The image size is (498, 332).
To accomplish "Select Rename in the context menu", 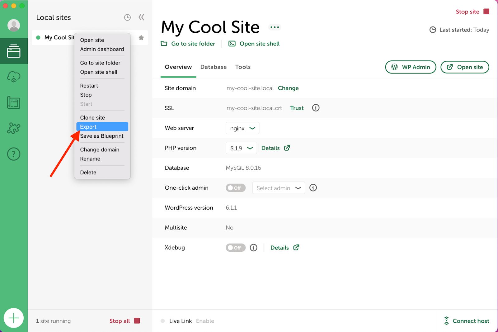I will pos(90,159).
